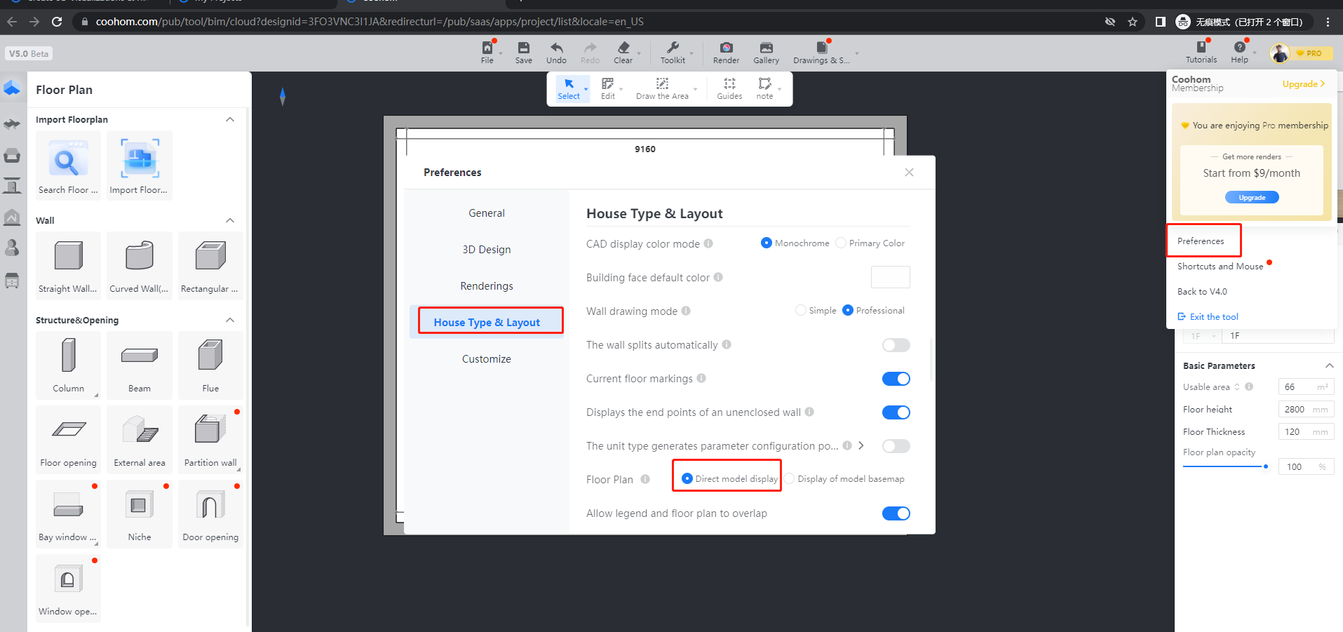Save the project with Save icon
The width and height of the screenshot is (1343, 632).
click(x=523, y=48)
